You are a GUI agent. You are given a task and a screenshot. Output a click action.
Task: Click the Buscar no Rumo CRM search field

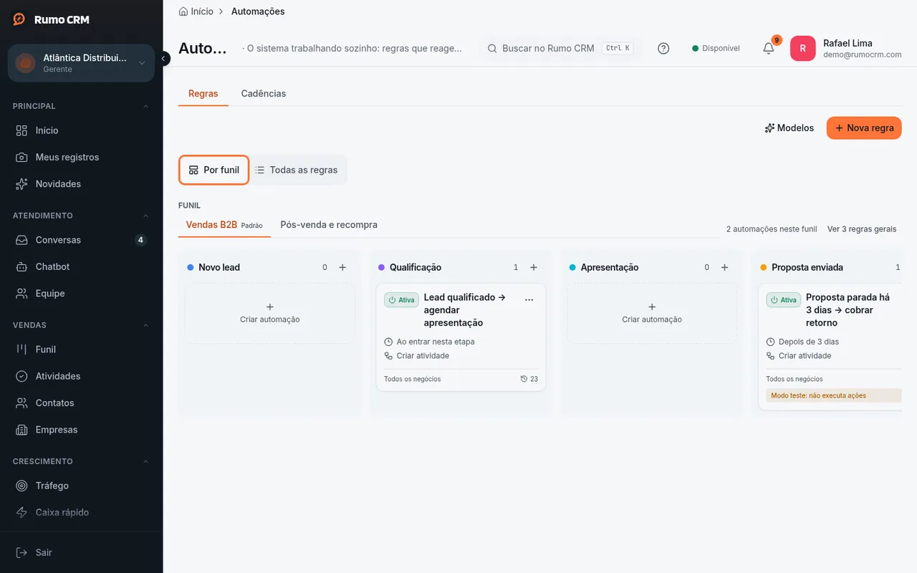pyautogui.click(x=560, y=49)
